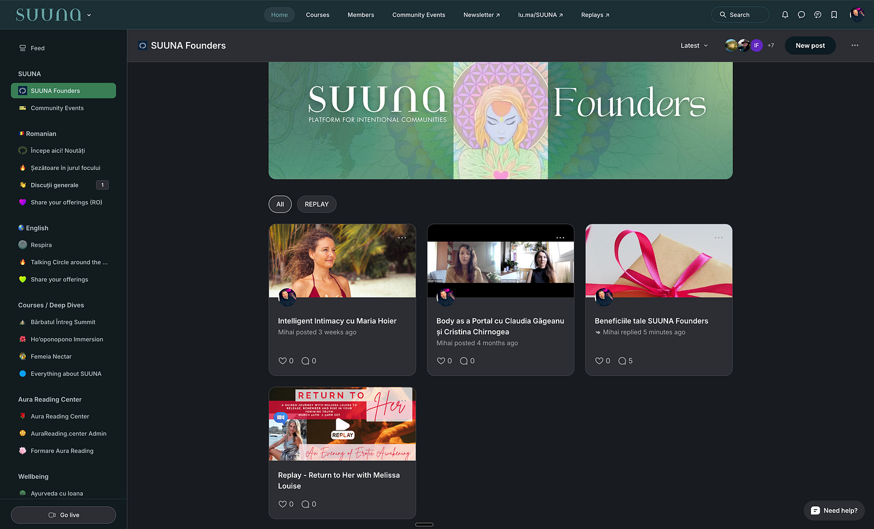The image size is (874, 529).
Task: Open the lu.ma/SUUNA external link
Action: [x=540, y=15]
